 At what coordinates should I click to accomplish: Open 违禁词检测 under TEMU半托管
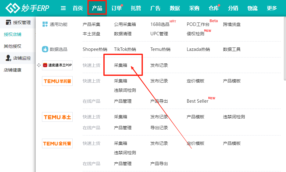(x=125, y=90)
